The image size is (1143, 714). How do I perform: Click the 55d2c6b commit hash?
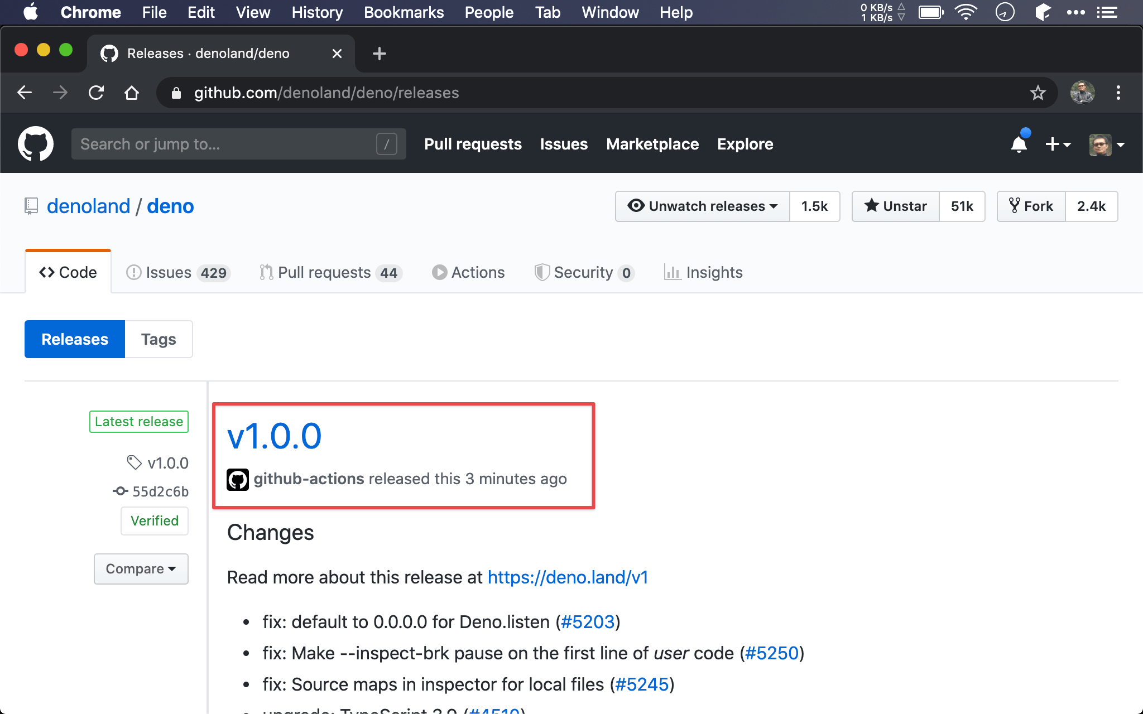160,491
